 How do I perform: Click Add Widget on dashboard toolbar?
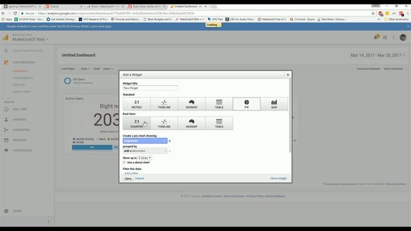[67, 69]
